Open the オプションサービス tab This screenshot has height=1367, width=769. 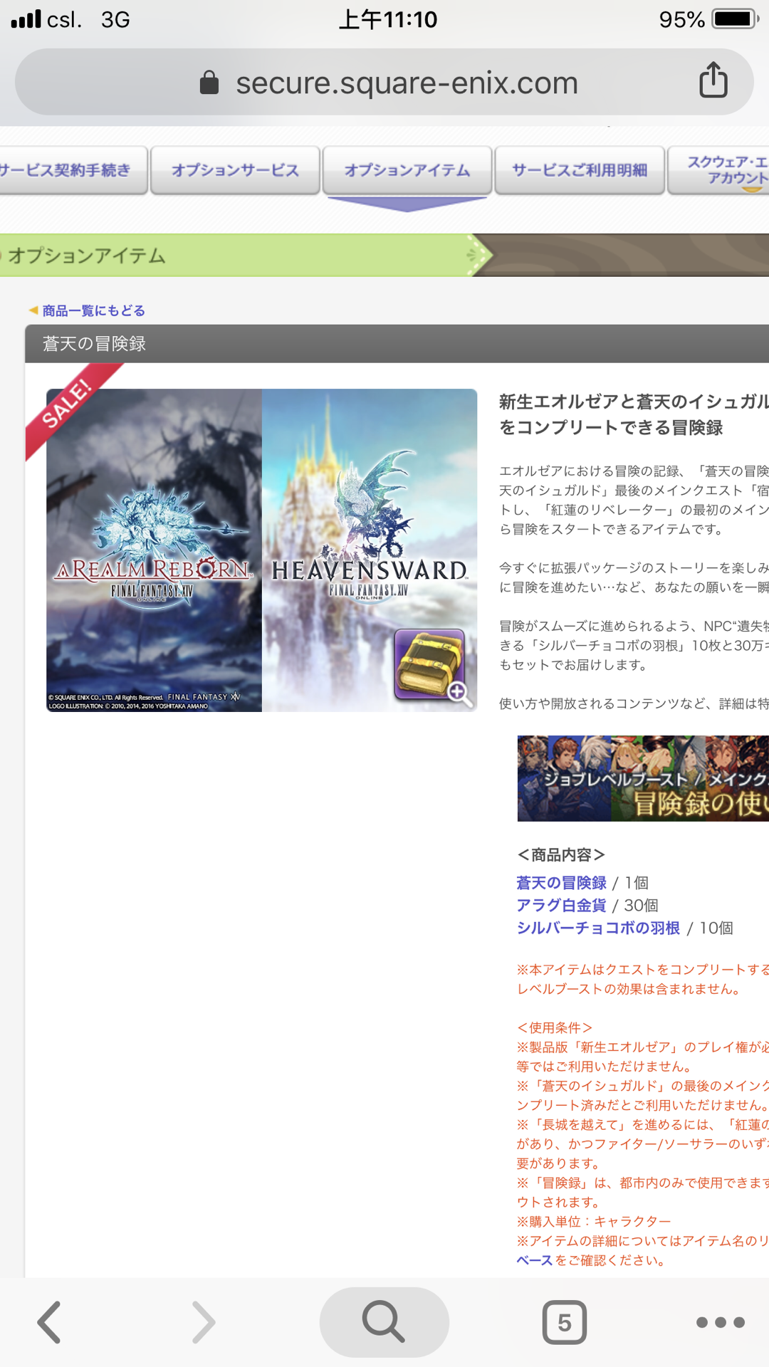coord(235,170)
